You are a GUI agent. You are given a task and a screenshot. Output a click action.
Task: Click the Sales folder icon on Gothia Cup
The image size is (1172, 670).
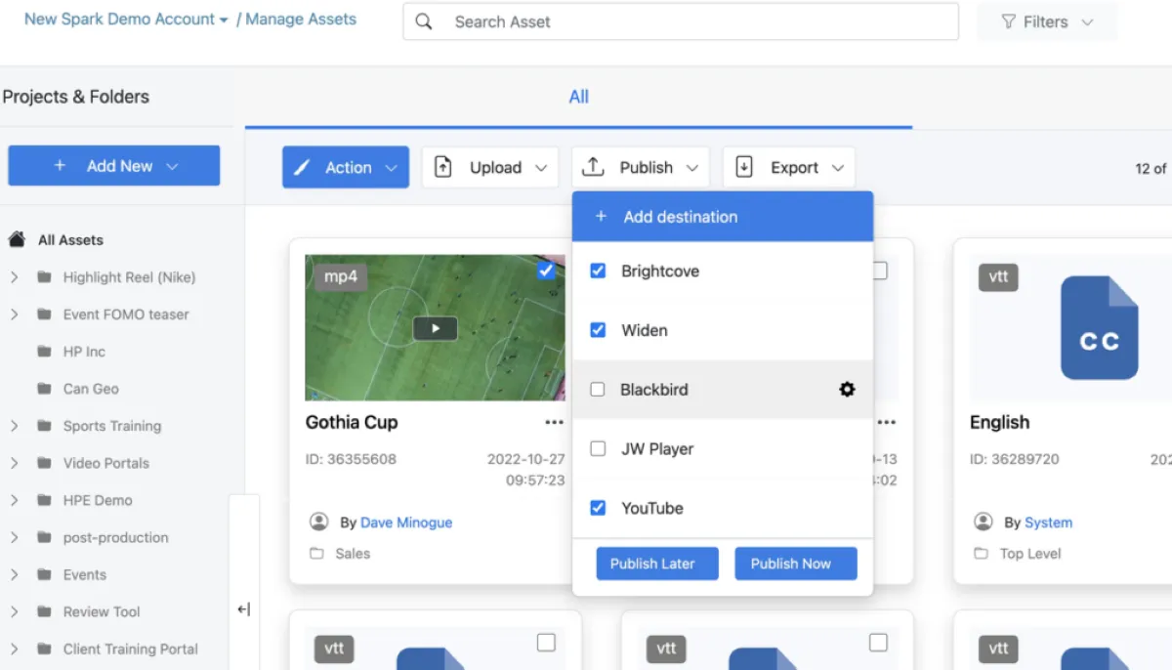click(316, 554)
